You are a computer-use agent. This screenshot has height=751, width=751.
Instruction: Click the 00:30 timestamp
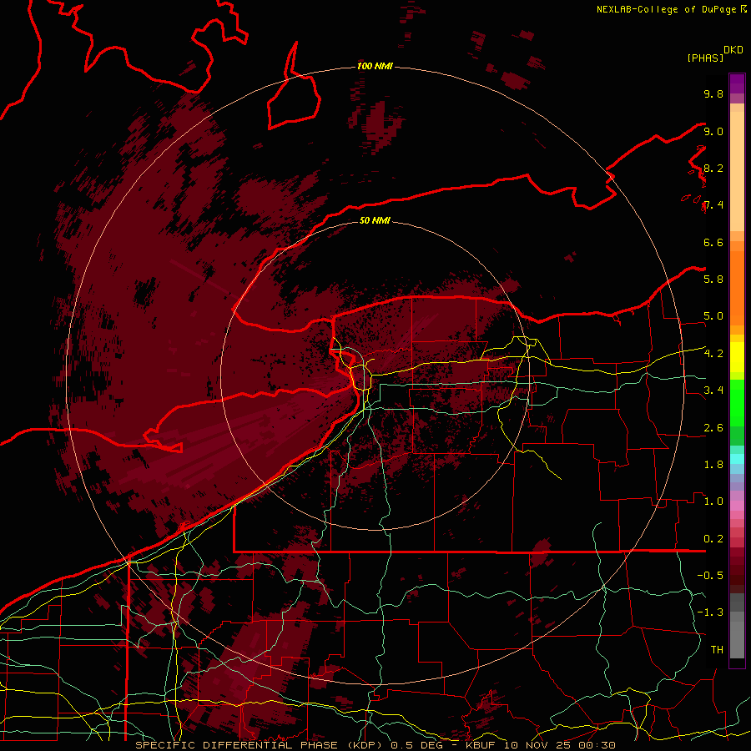pyautogui.click(x=597, y=745)
